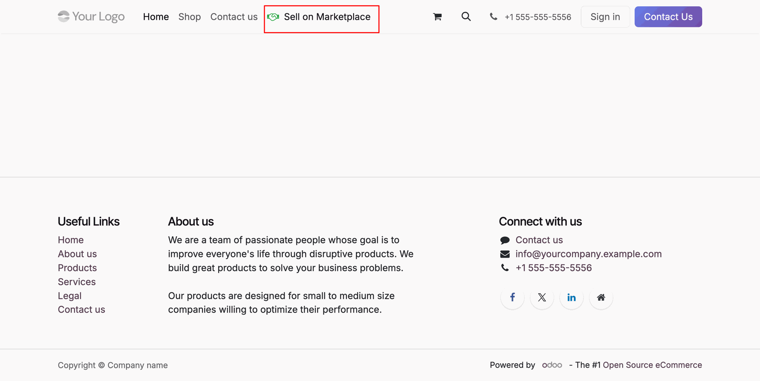760x381 pixels.
Task: Go to Home in the top menu
Action: pos(156,17)
